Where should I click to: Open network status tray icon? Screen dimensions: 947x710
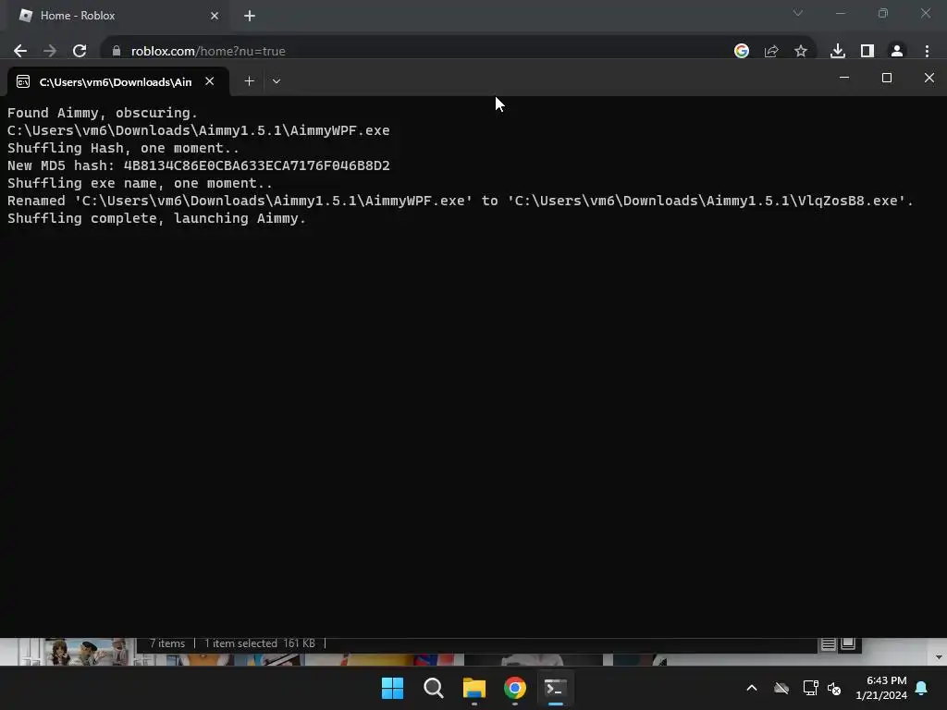click(810, 688)
